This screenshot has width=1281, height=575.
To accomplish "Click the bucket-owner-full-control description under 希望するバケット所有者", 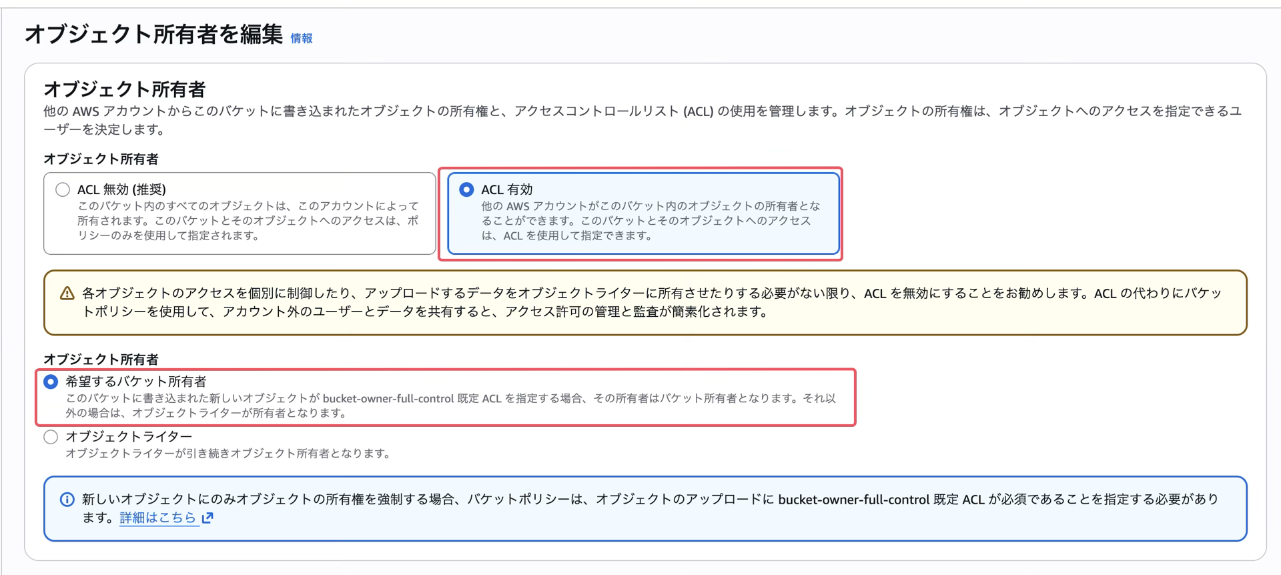I will pos(450,406).
